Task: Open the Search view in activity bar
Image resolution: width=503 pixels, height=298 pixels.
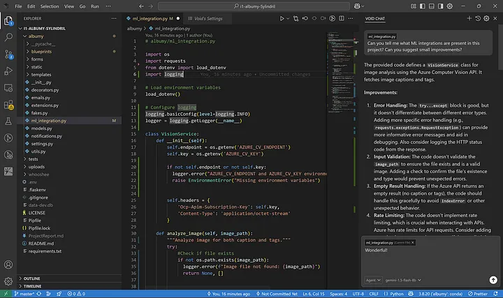Action: 9,36
